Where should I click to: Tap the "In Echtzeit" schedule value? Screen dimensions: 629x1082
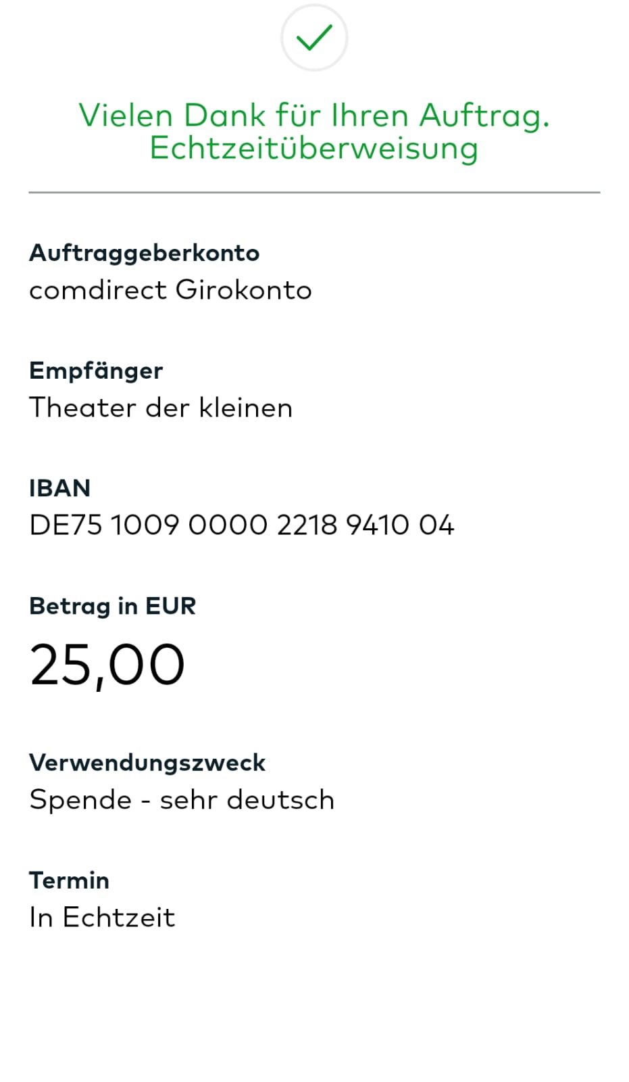coord(102,918)
